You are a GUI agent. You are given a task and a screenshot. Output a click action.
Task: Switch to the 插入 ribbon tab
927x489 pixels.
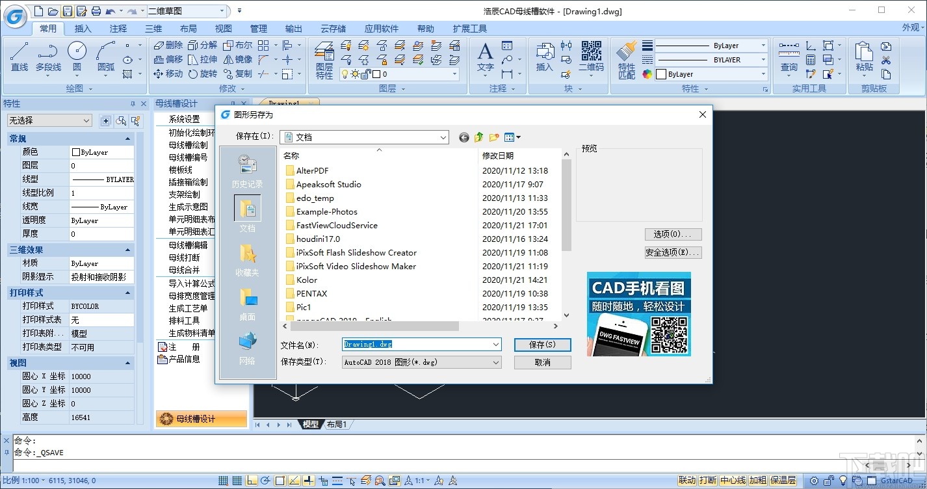(83, 28)
